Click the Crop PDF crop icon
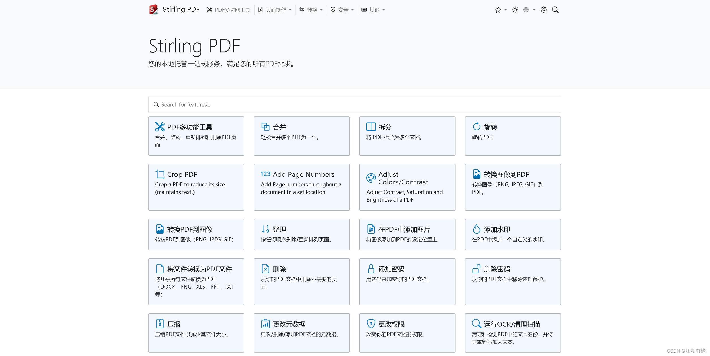Image resolution: width=710 pixels, height=356 pixels. (160, 174)
